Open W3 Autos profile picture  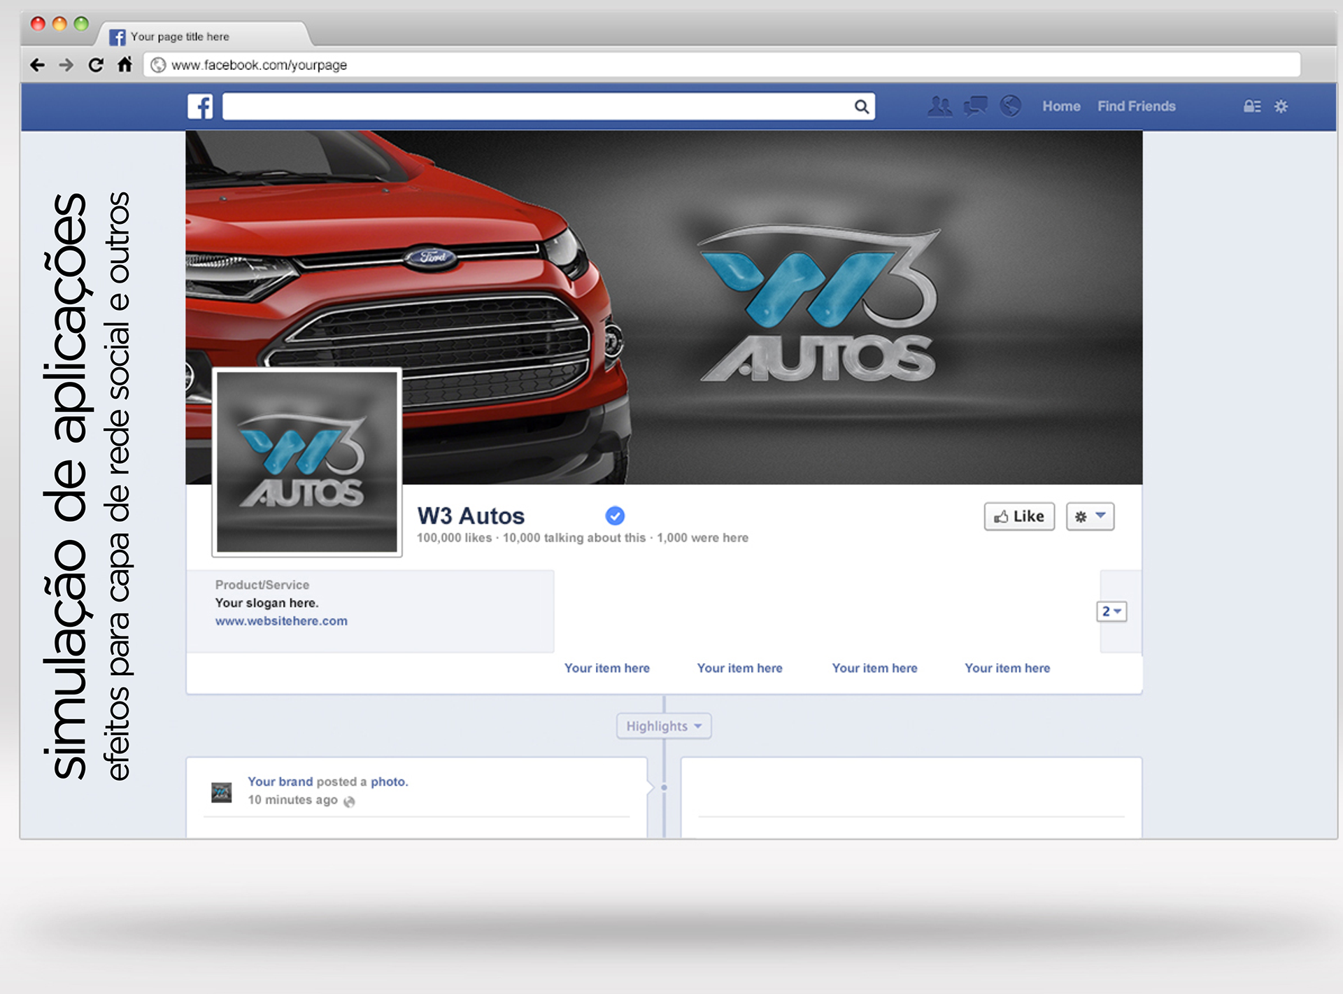pos(307,462)
